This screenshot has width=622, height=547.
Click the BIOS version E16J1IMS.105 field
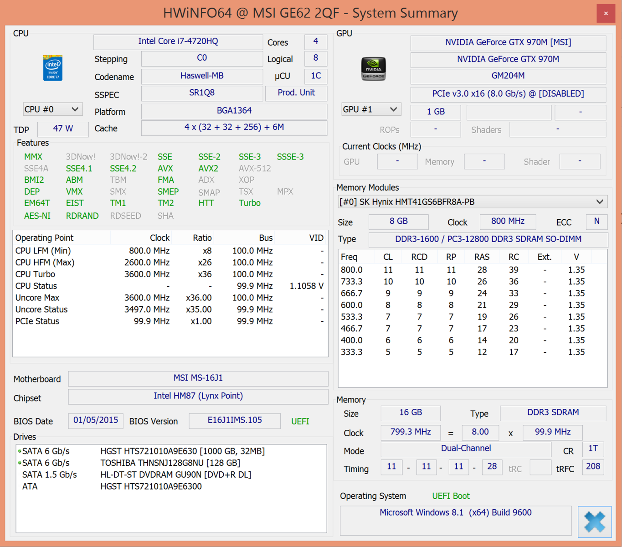click(x=235, y=421)
